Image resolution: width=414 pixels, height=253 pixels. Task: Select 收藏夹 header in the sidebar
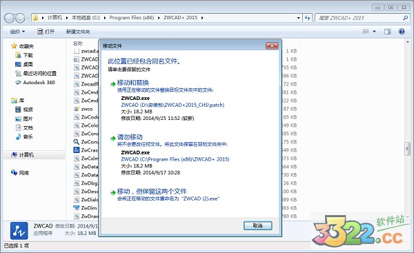pyautogui.click(x=23, y=46)
